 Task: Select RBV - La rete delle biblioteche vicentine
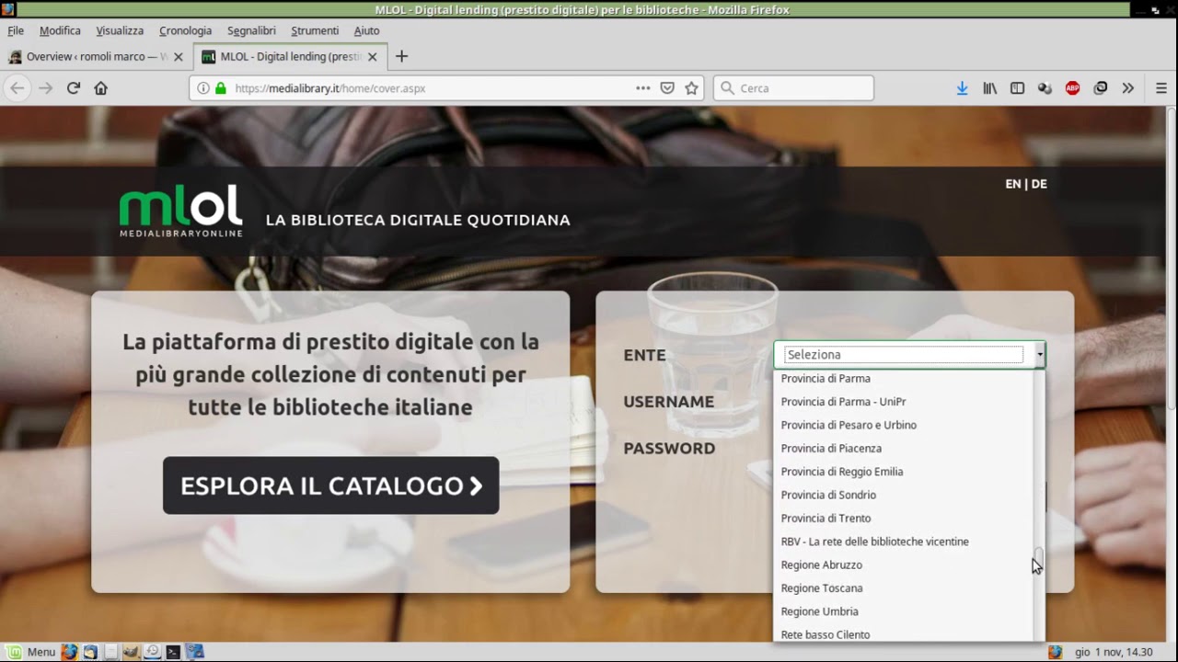pyautogui.click(x=904, y=542)
